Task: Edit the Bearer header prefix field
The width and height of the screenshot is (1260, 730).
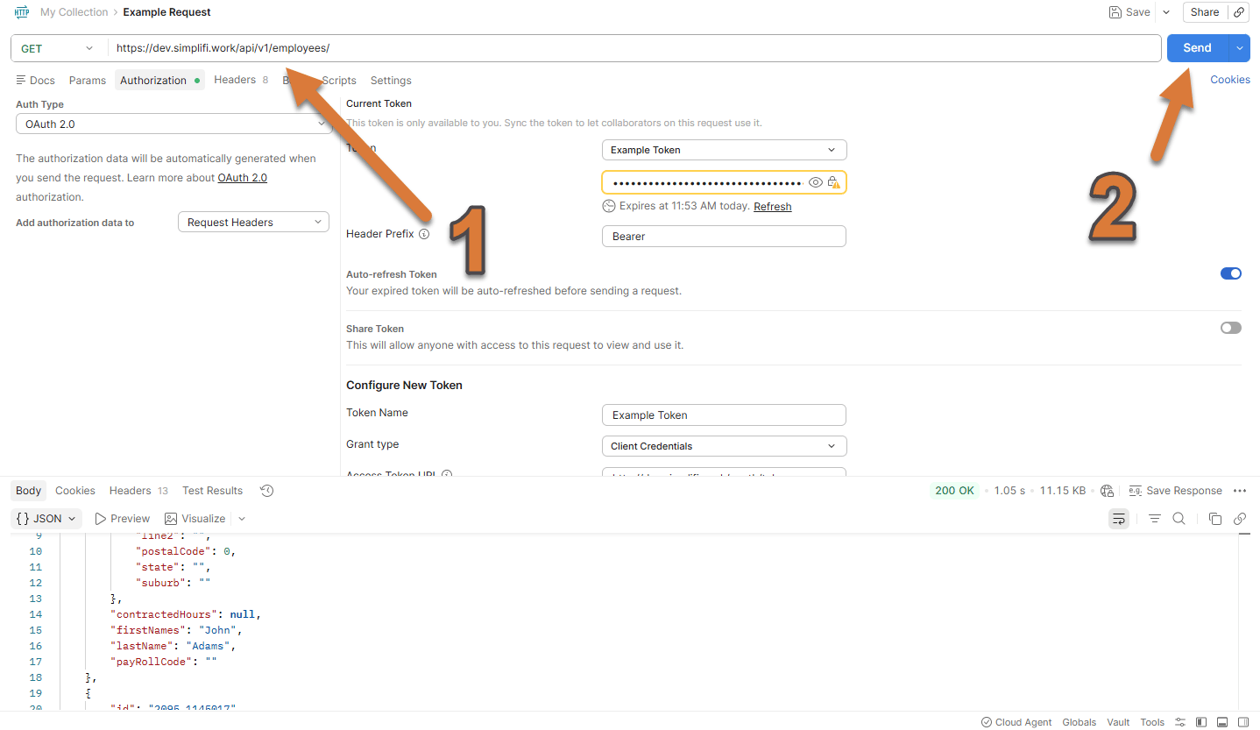Action: pyautogui.click(x=724, y=237)
